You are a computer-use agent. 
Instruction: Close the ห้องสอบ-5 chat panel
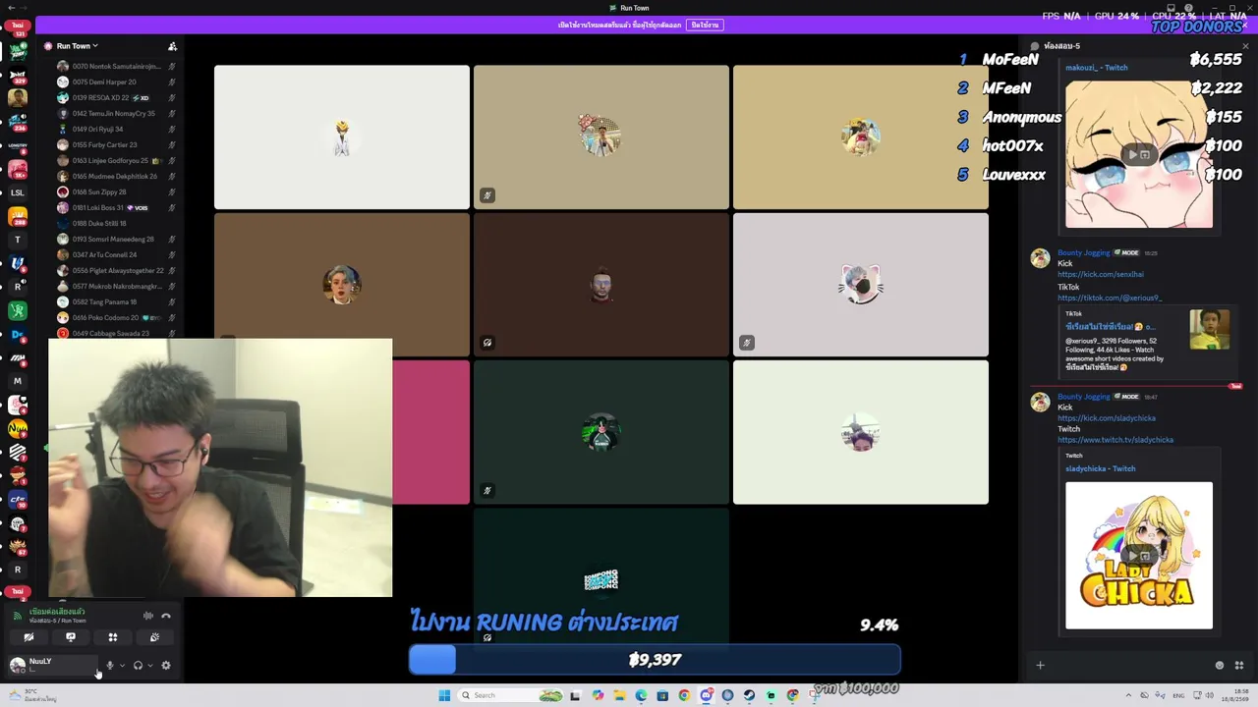tap(1245, 46)
